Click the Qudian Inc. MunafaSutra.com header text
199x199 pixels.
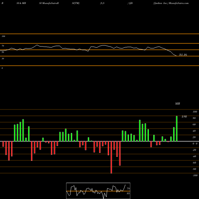tap(171, 3)
